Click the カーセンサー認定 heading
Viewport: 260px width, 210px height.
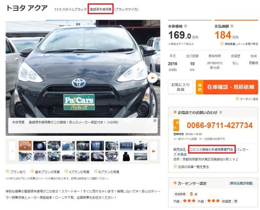pos(192,183)
